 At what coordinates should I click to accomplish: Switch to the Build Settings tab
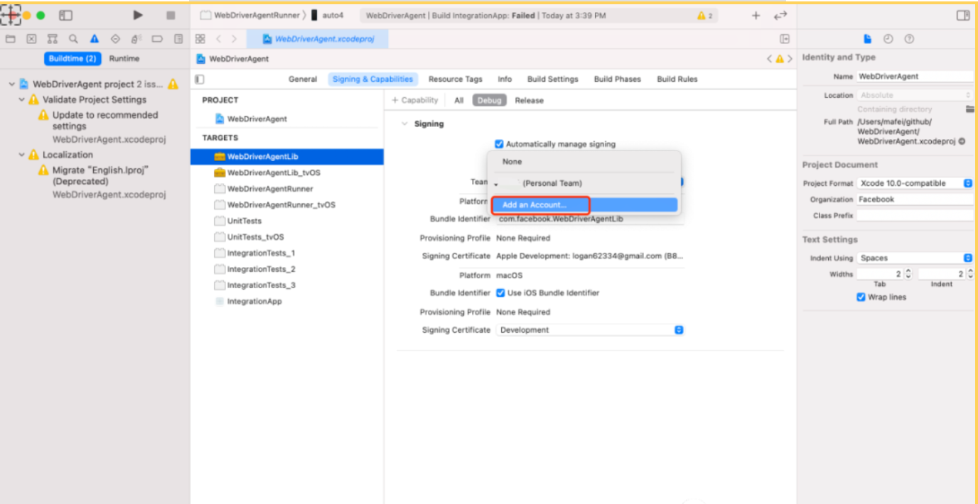[553, 79]
